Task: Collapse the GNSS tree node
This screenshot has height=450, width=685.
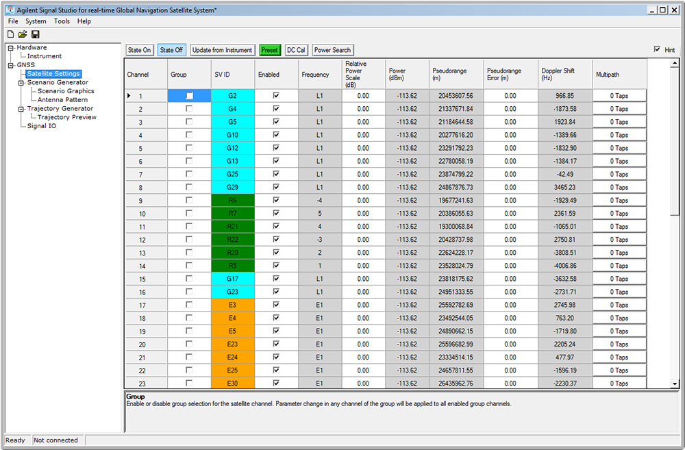Action: (11, 65)
